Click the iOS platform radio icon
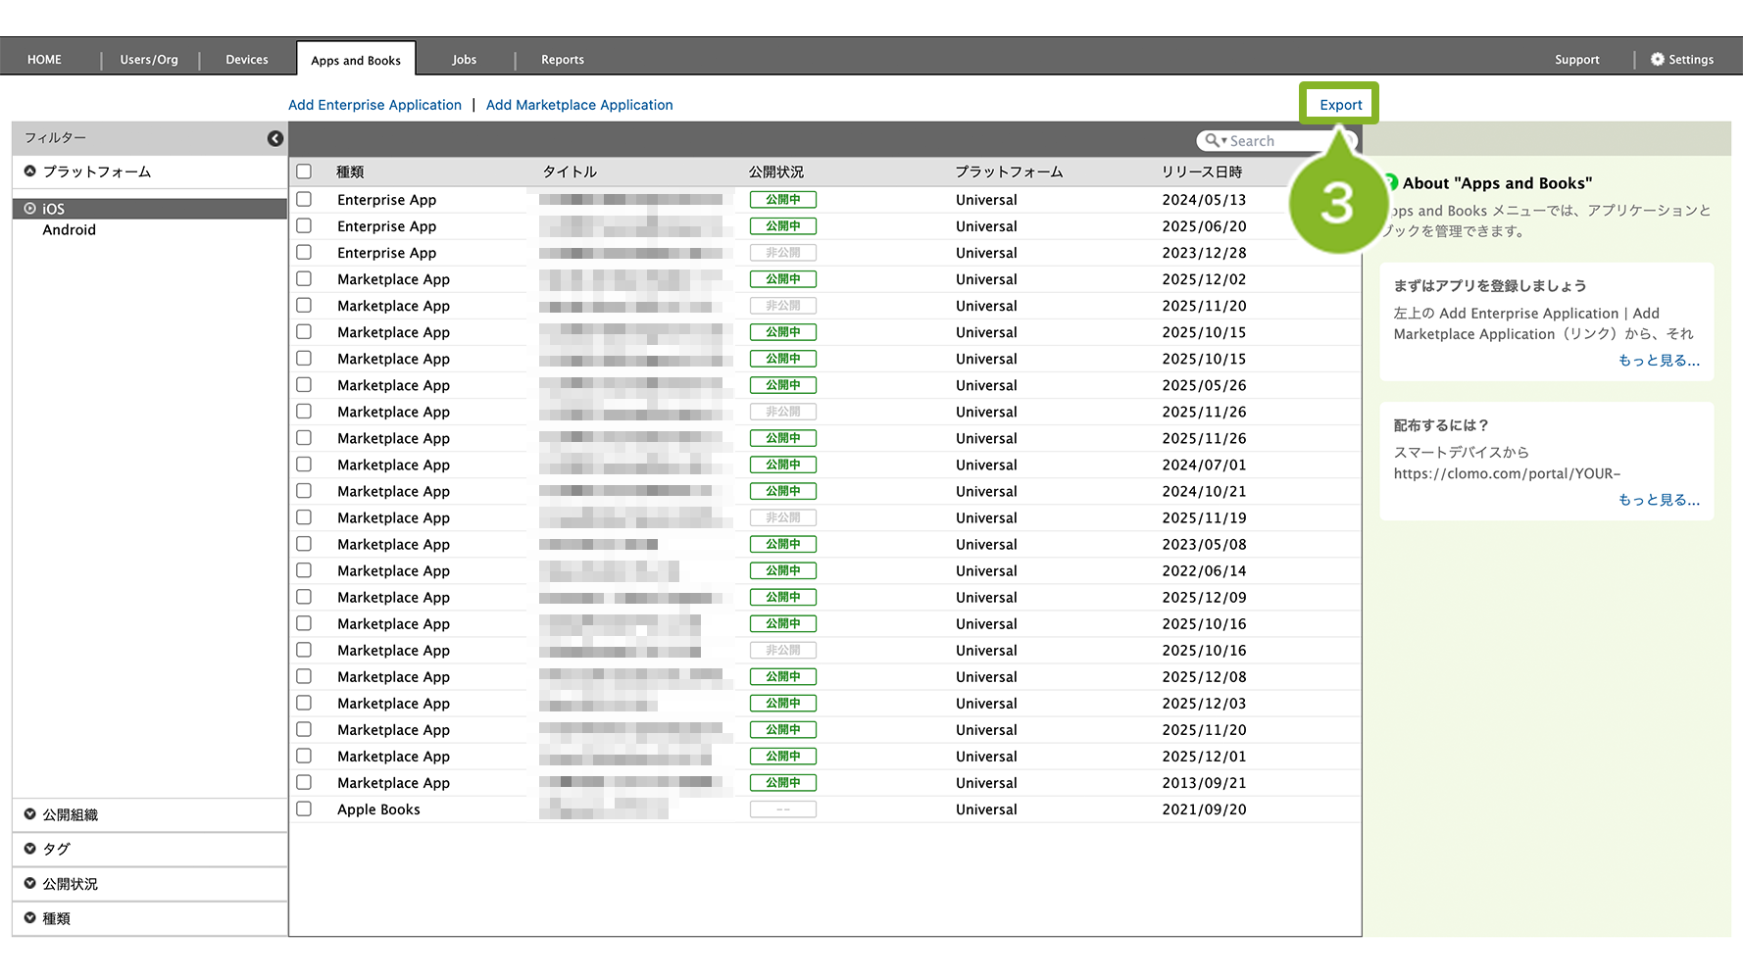 [x=30, y=209]
